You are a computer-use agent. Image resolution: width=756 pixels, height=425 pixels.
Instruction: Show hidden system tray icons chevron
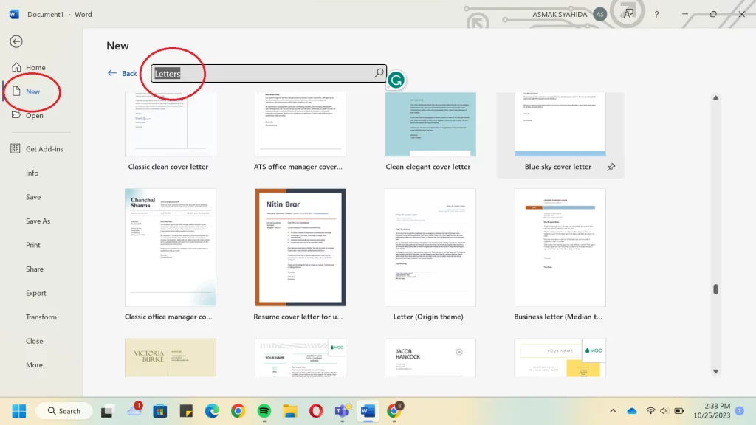pyautogui.click(x=613, y=411)
